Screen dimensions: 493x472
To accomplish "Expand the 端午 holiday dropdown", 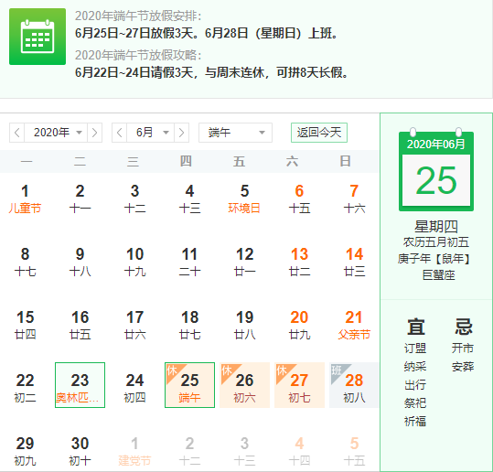I will pos(235,133).
